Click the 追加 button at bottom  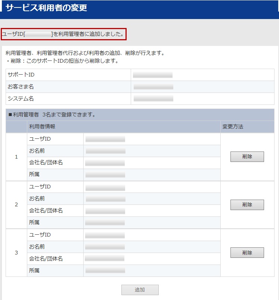[x=140, y=290]
